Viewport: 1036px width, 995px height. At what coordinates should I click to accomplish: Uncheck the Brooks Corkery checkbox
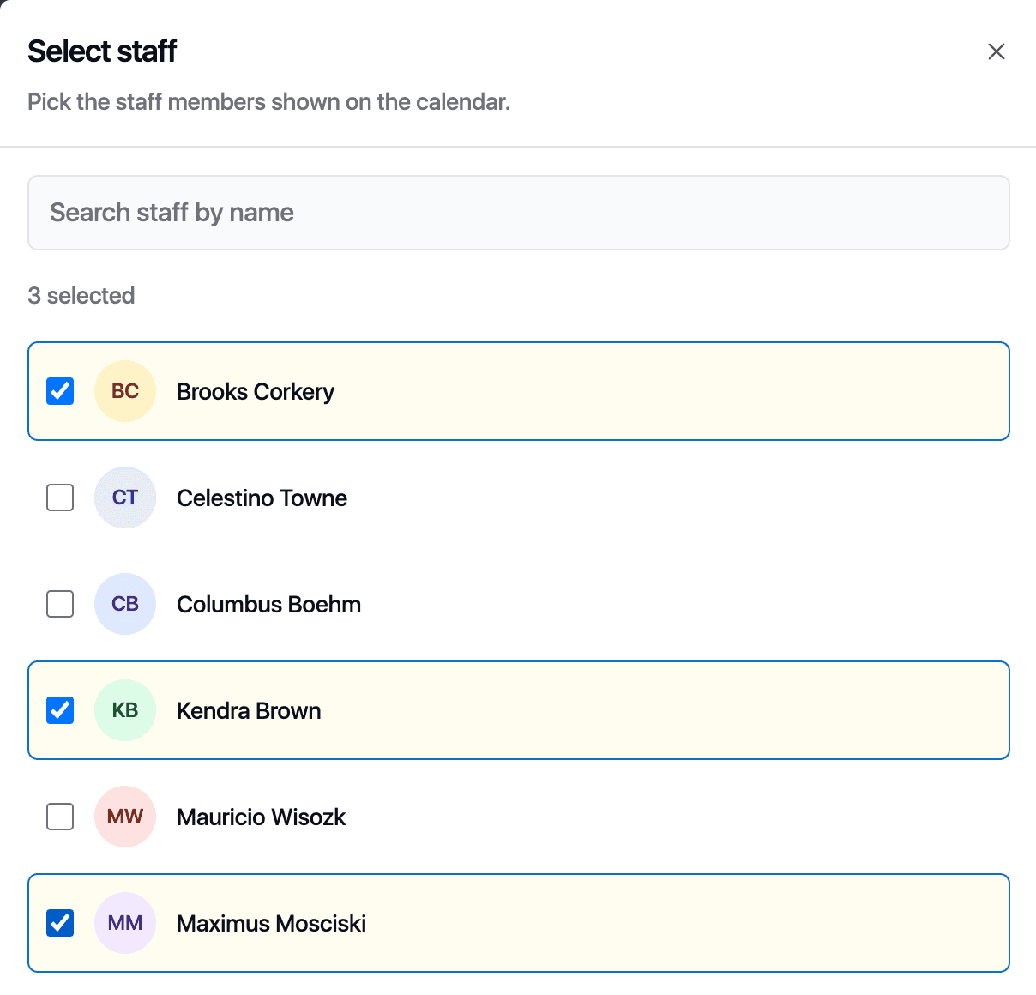tap(60, 391)
